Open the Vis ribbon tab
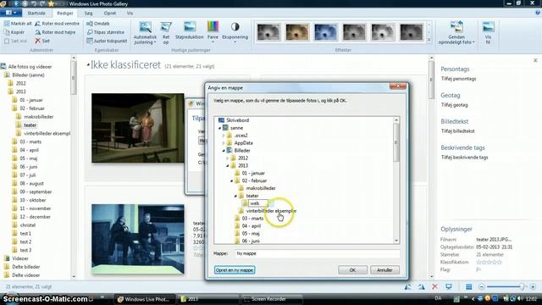The image size is (542, 305). pyautogui.click(x=130, y=14)
